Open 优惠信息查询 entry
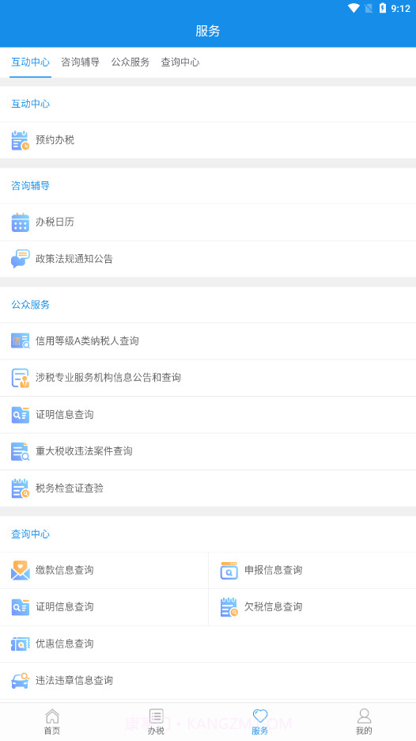This screenshot has width=416, height=741. [x=208, y=644]
